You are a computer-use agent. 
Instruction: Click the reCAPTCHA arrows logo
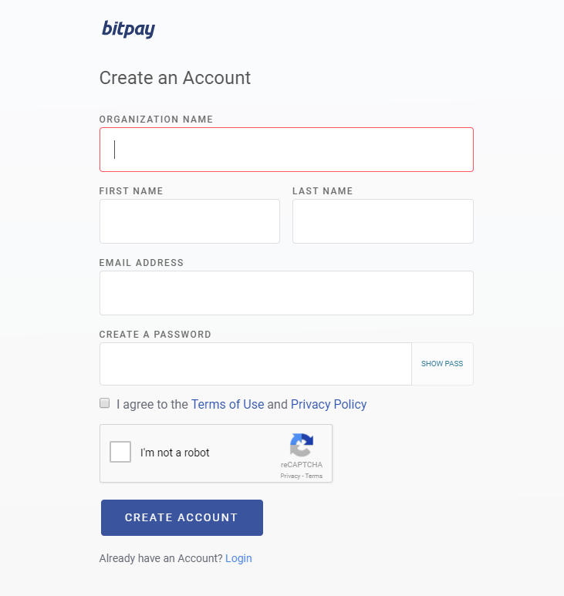coord(302,445)
